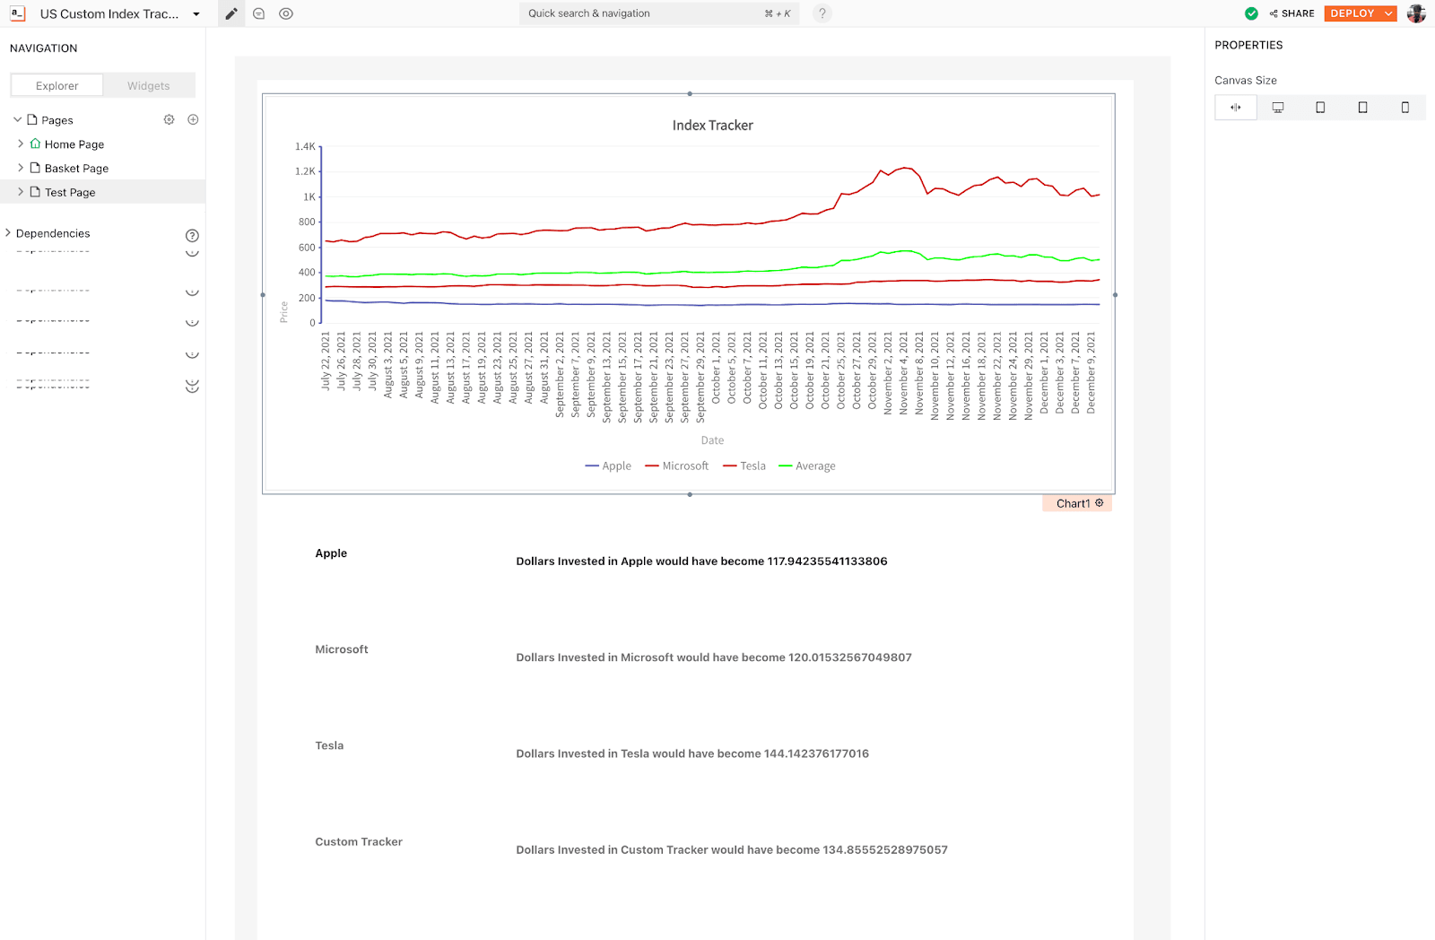Set canvas size to desktop

1278,108
